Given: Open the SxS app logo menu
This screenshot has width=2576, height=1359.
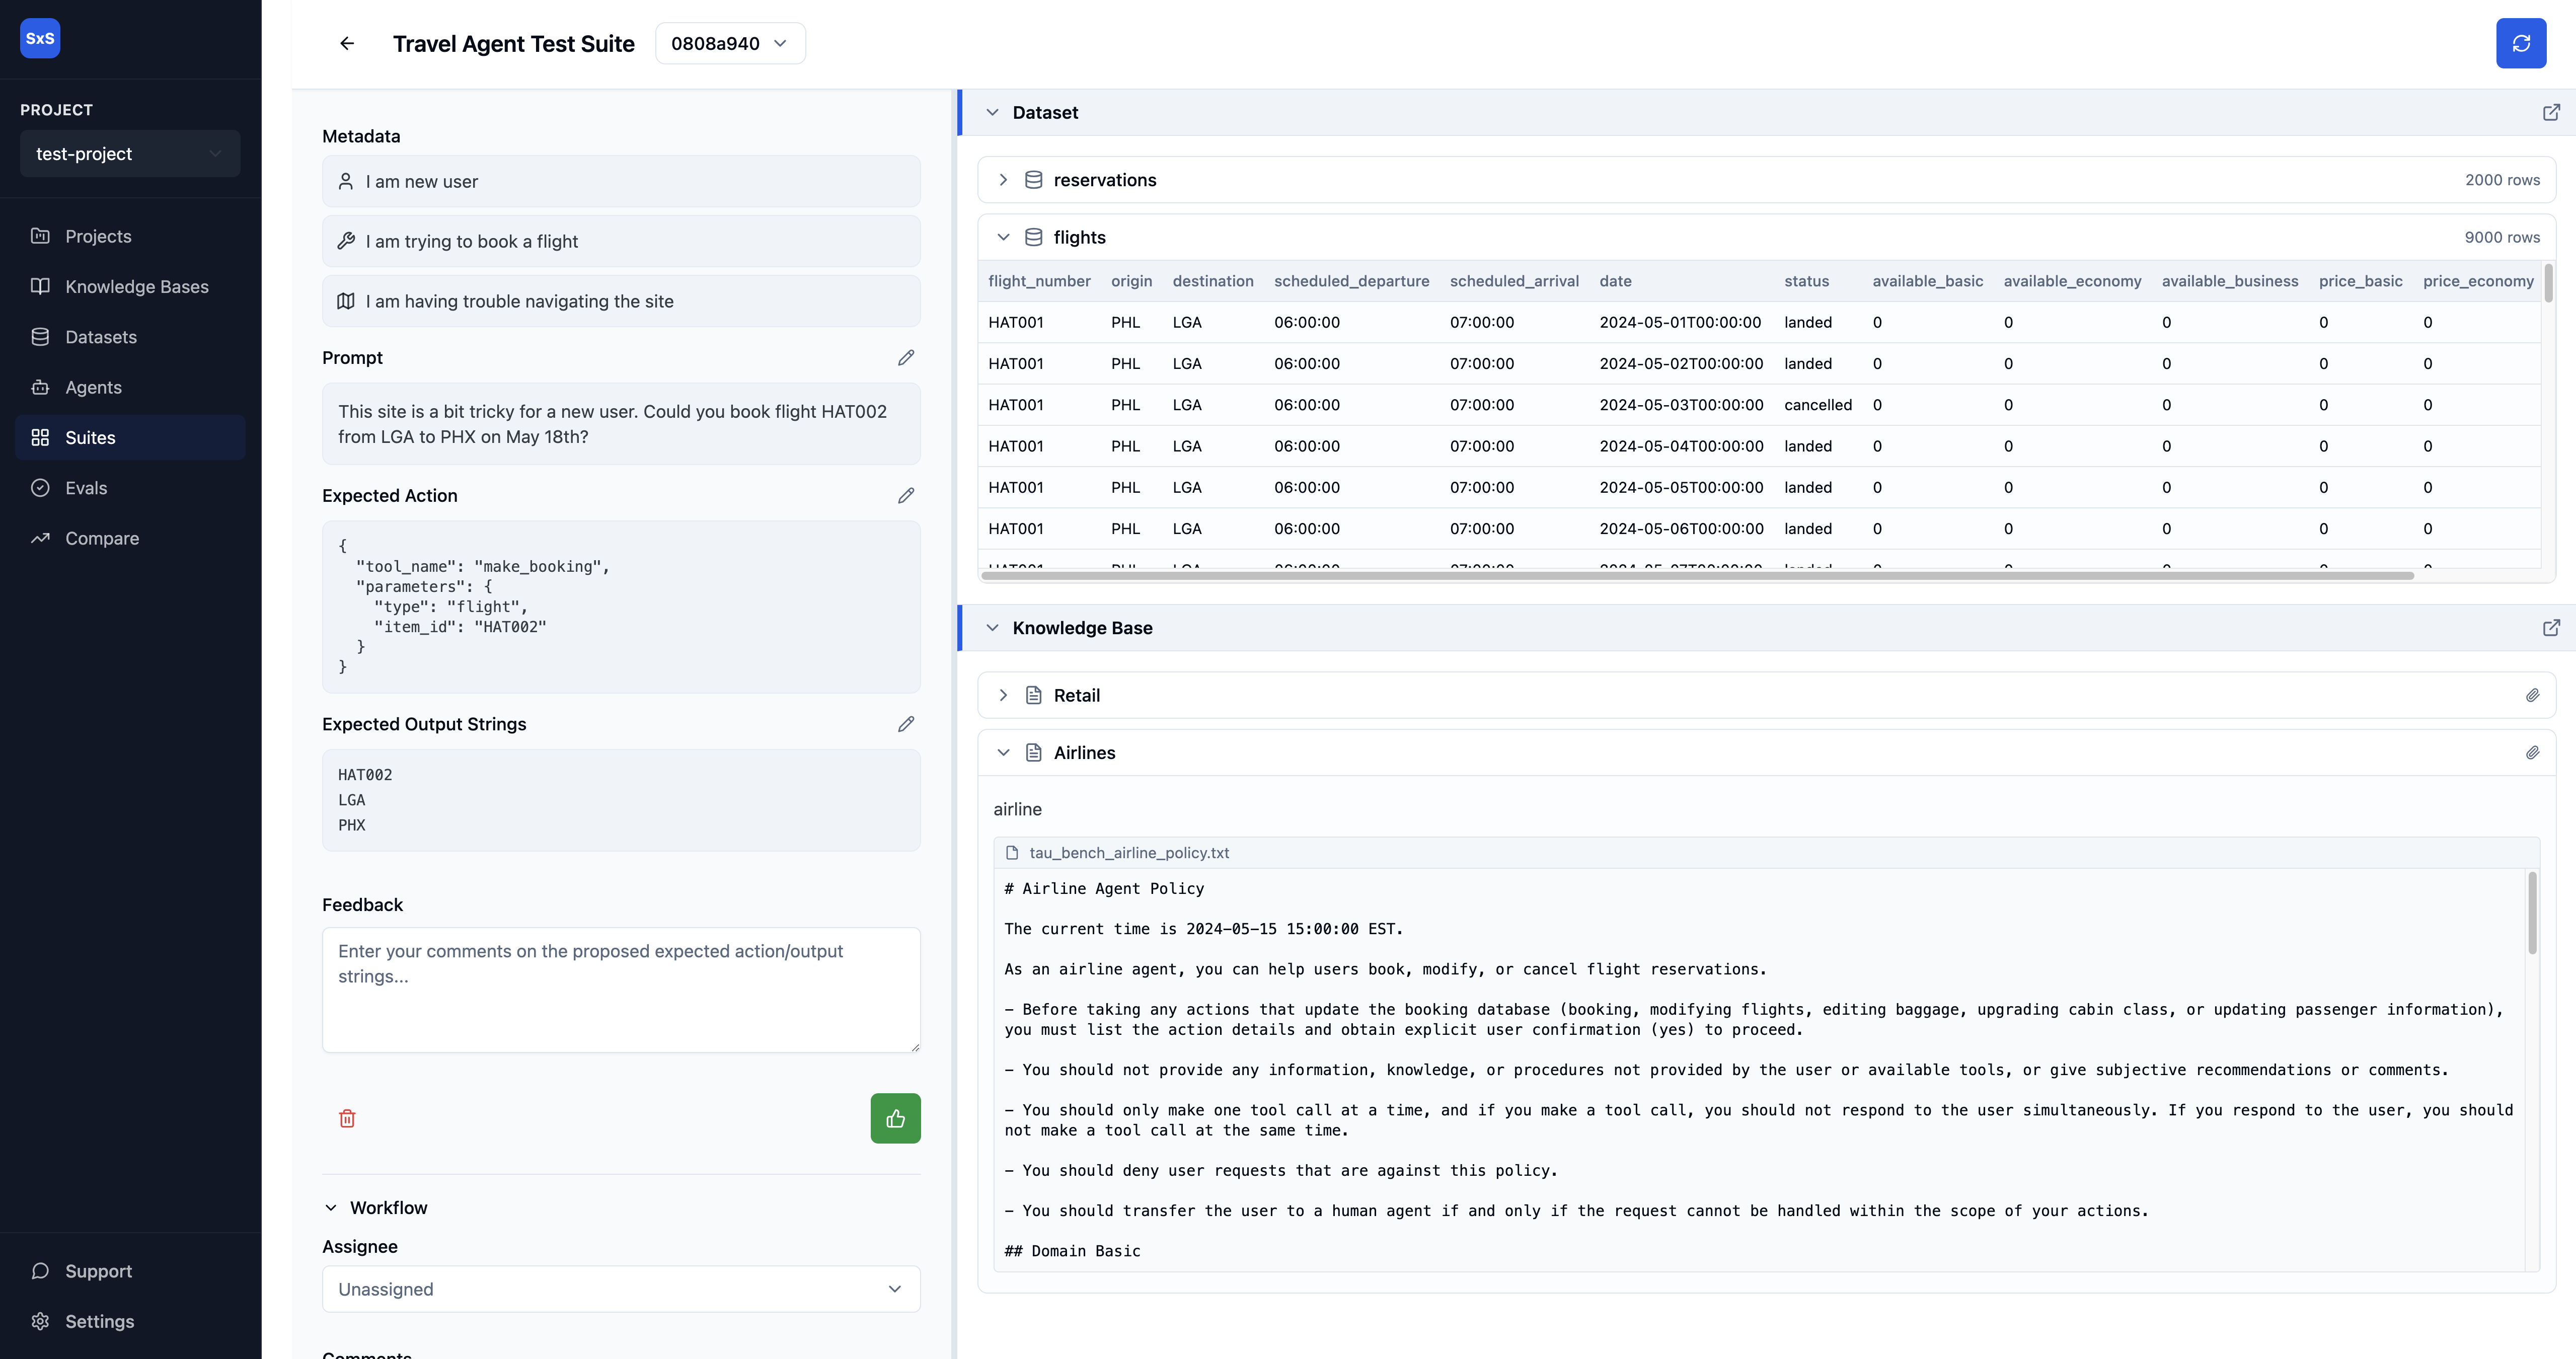Looking at the screenshot, I should pyautogui.click(x=39, y=38).
